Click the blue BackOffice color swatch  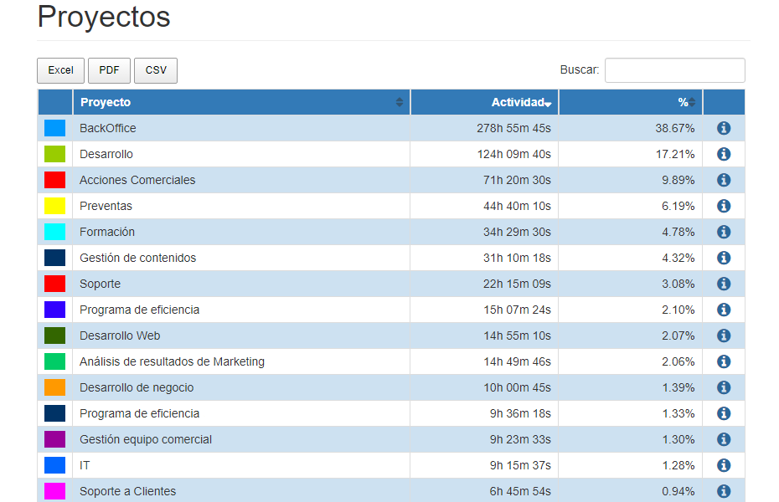tap(54, 128)
